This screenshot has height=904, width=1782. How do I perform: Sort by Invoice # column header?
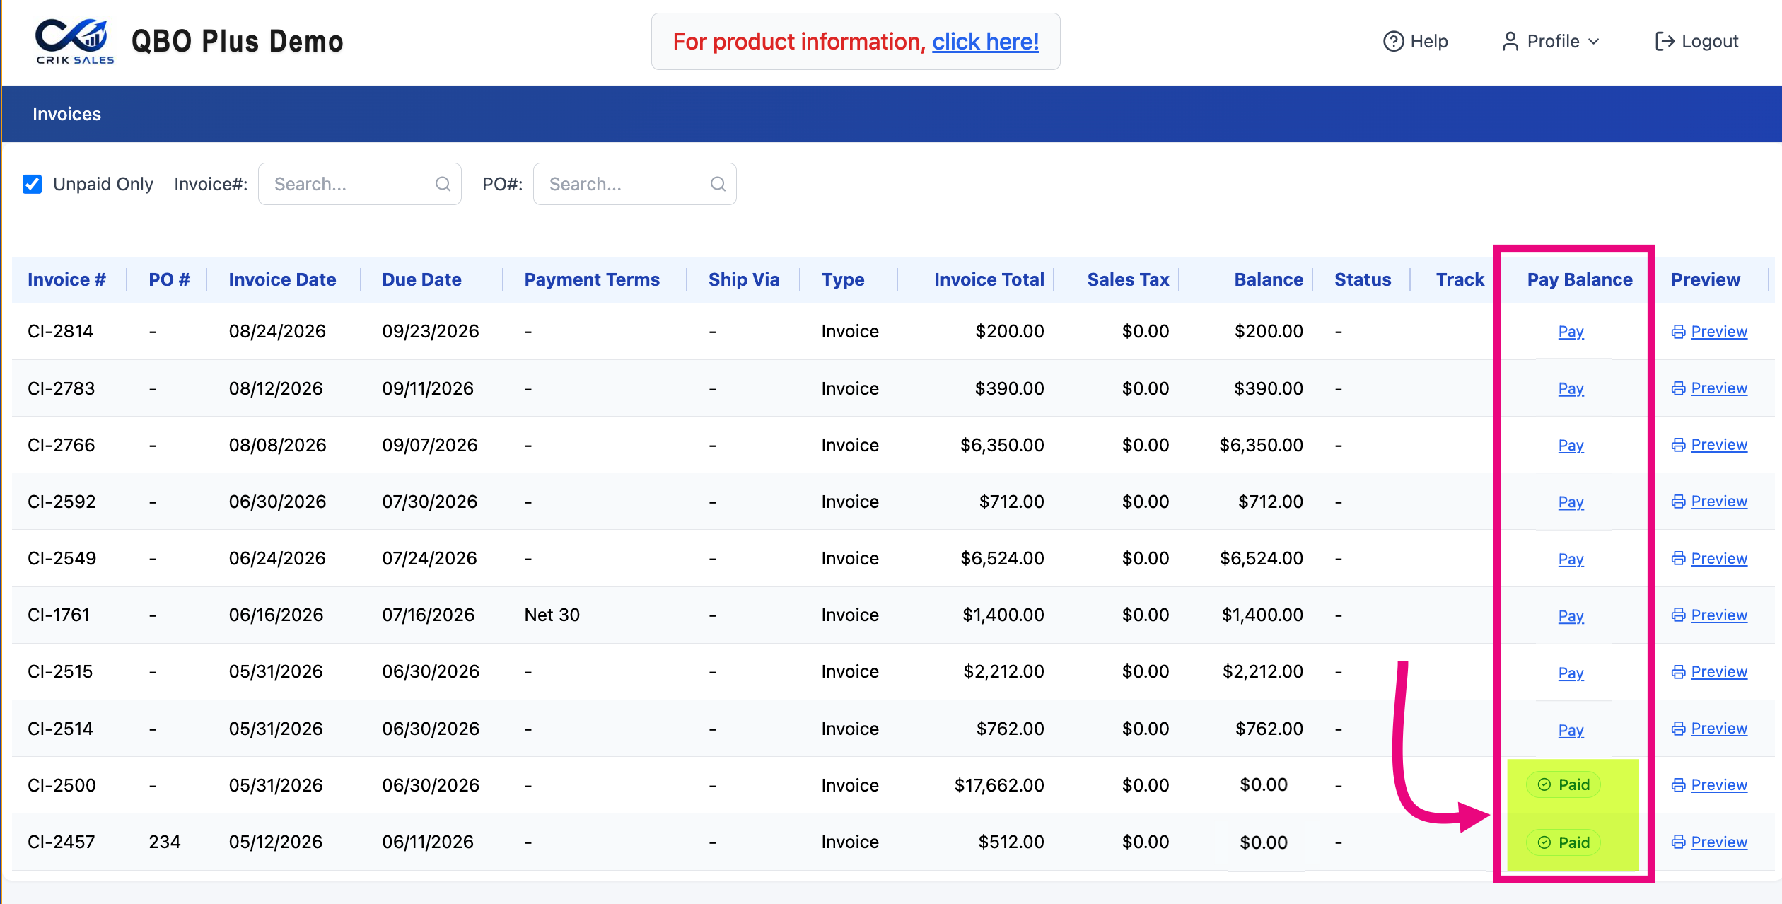point(66,279)
